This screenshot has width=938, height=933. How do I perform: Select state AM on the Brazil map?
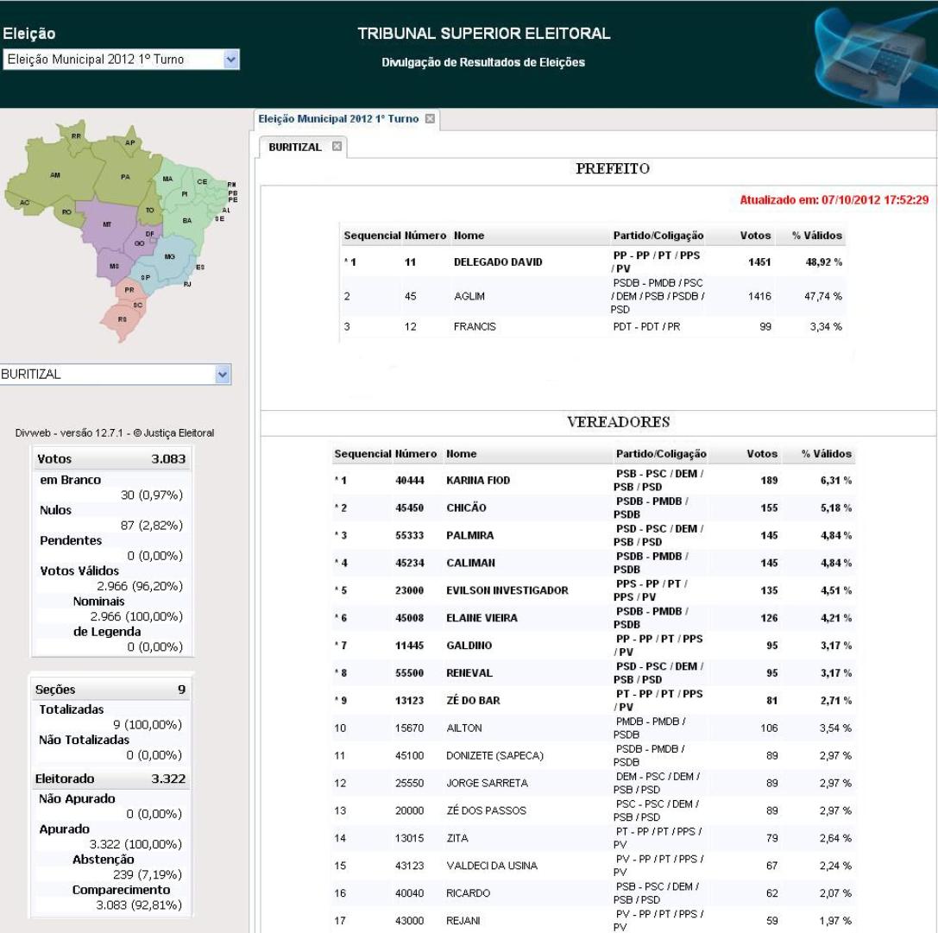tap(55, 175)
